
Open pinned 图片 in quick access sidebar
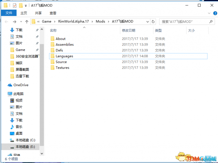[19, 43]
